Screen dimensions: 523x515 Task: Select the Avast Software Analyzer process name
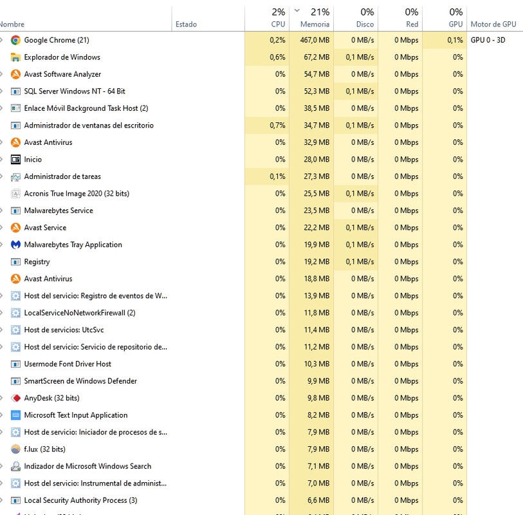(x=62, y=74)
